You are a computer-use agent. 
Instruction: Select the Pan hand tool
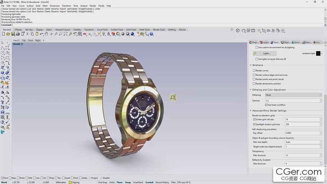[46, 34]
